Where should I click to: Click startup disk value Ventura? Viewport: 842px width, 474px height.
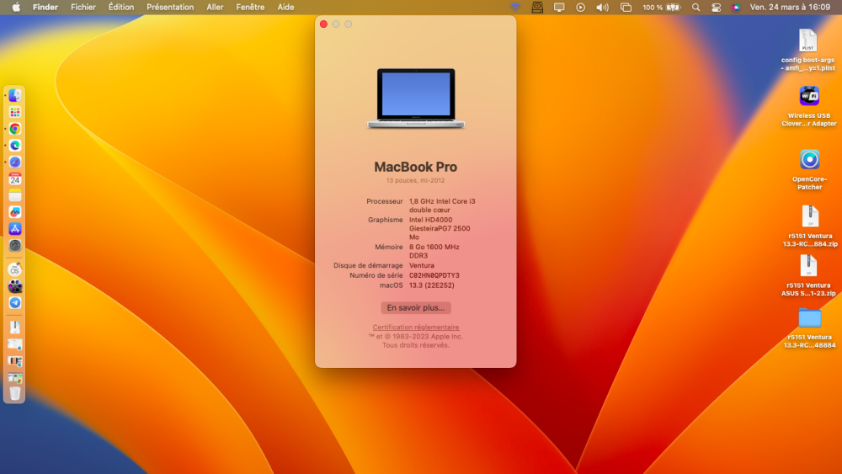(x=422, y=265)
